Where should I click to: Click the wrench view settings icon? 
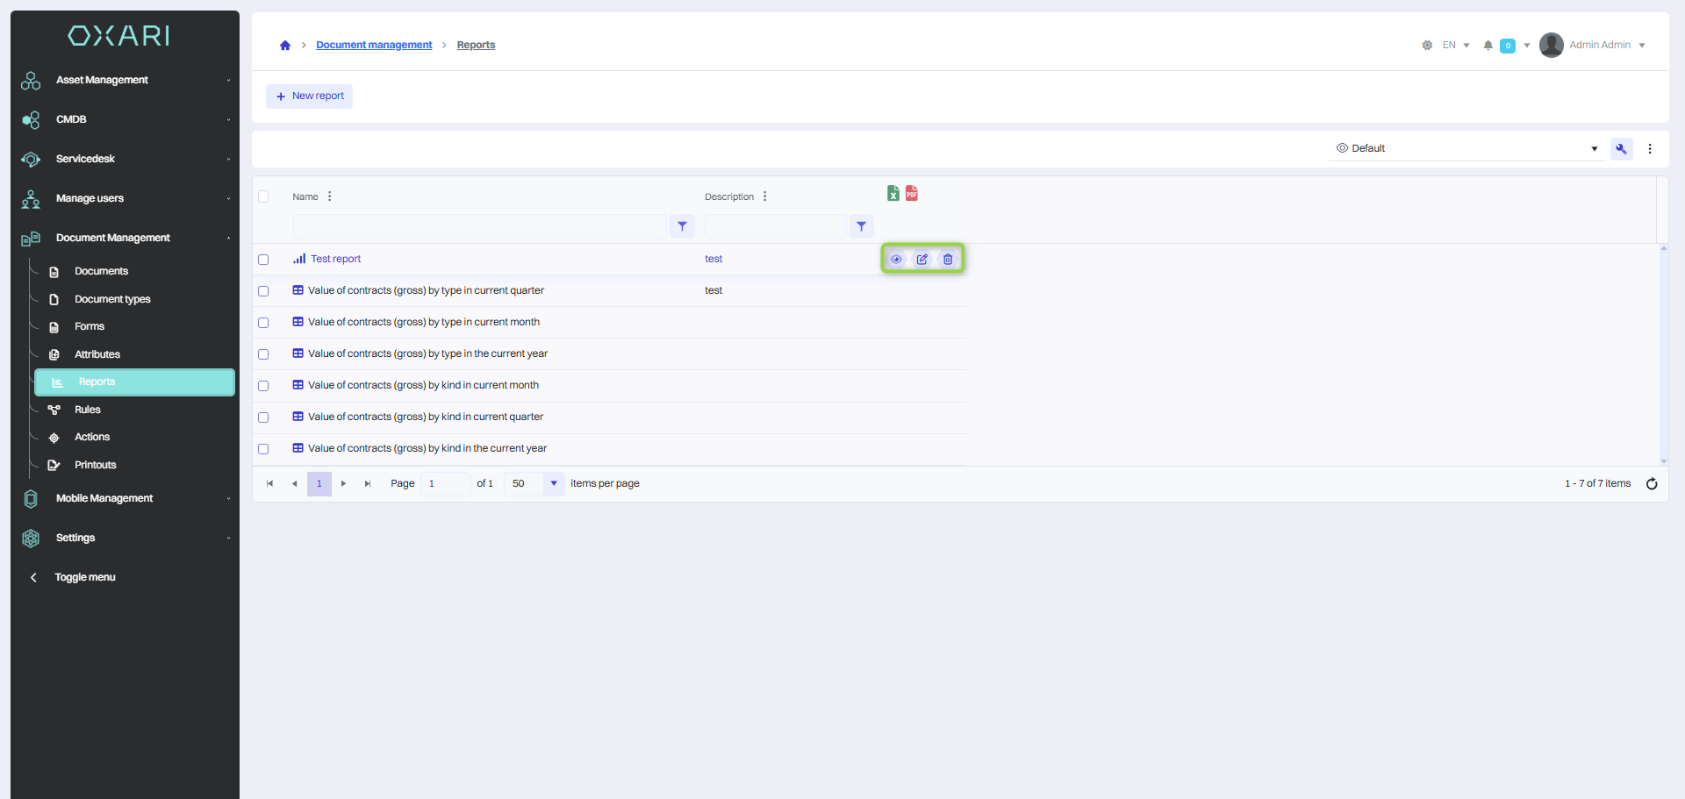pos(1621,149)
